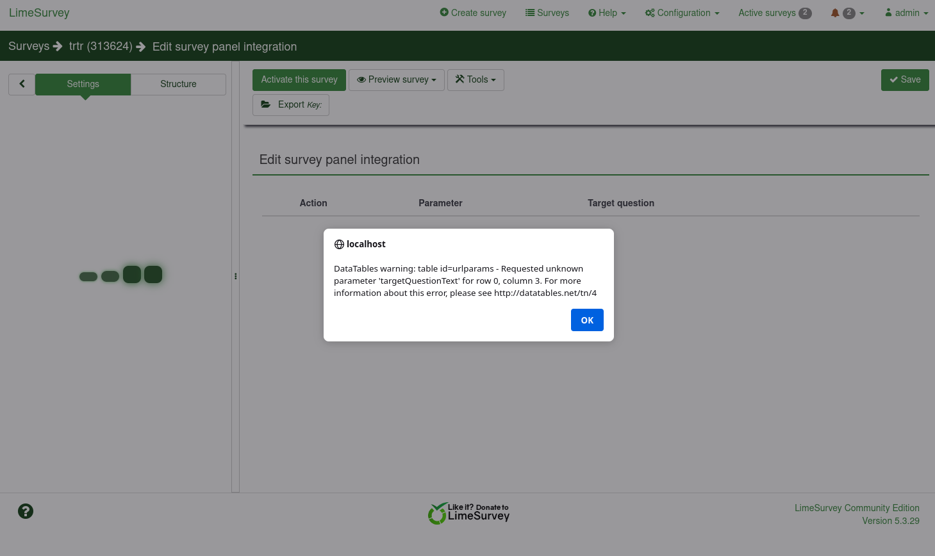Click the sidebar resize handle dots
The image size is (935, 556).
[235, 277]
